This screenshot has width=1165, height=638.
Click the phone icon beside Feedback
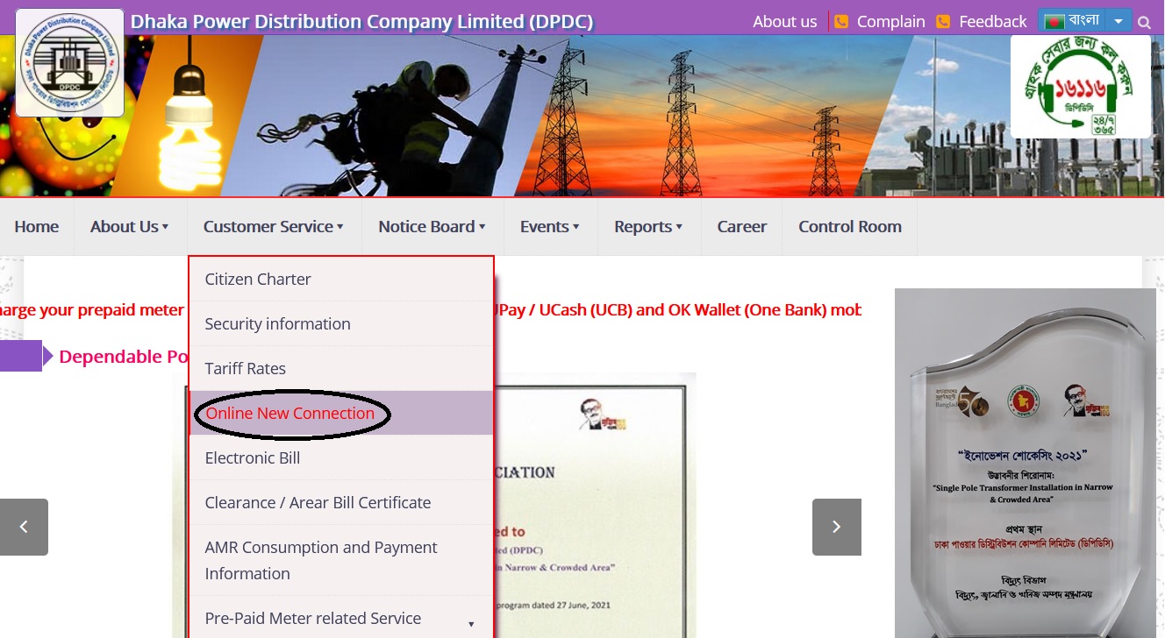[943, 22]
